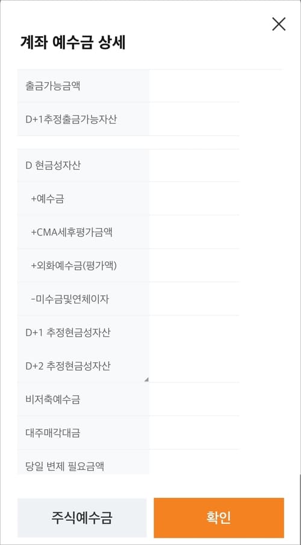
Task: Click the value cell next to 출금가능금액
Action: (194, 86)
